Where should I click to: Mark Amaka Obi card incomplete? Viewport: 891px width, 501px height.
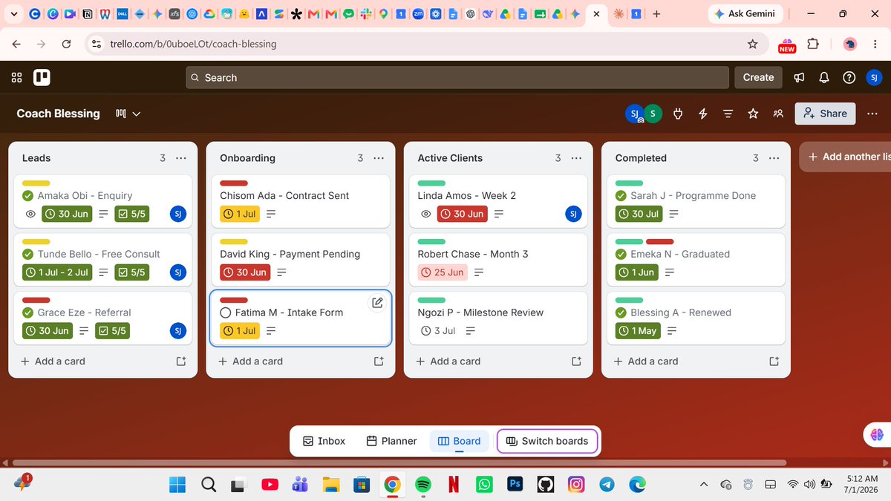(x=28, y=196)
